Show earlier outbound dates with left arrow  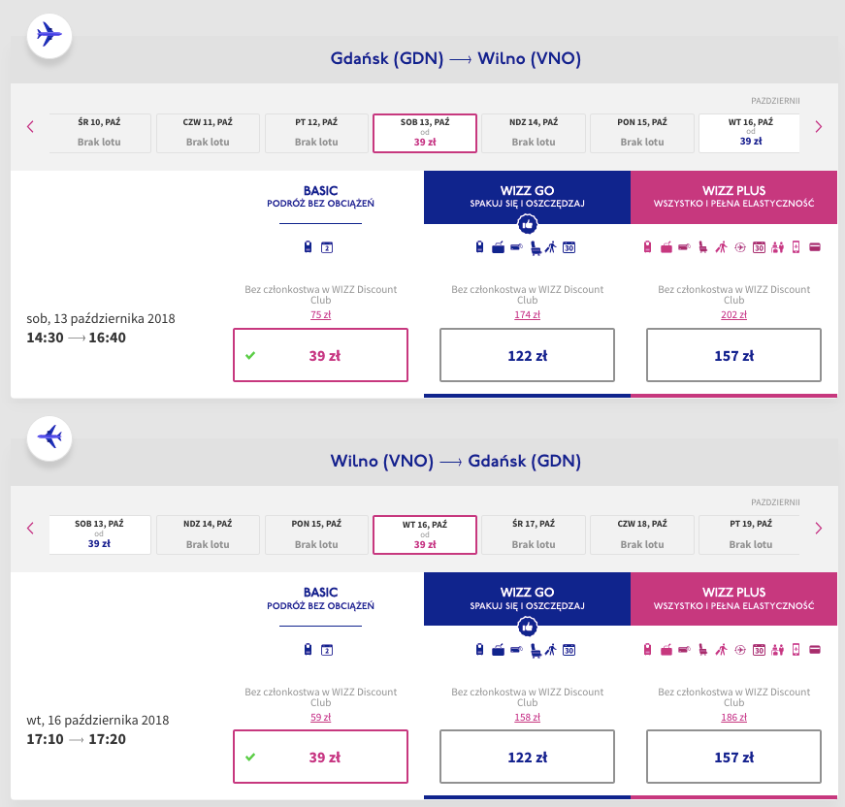coord(30,126)
